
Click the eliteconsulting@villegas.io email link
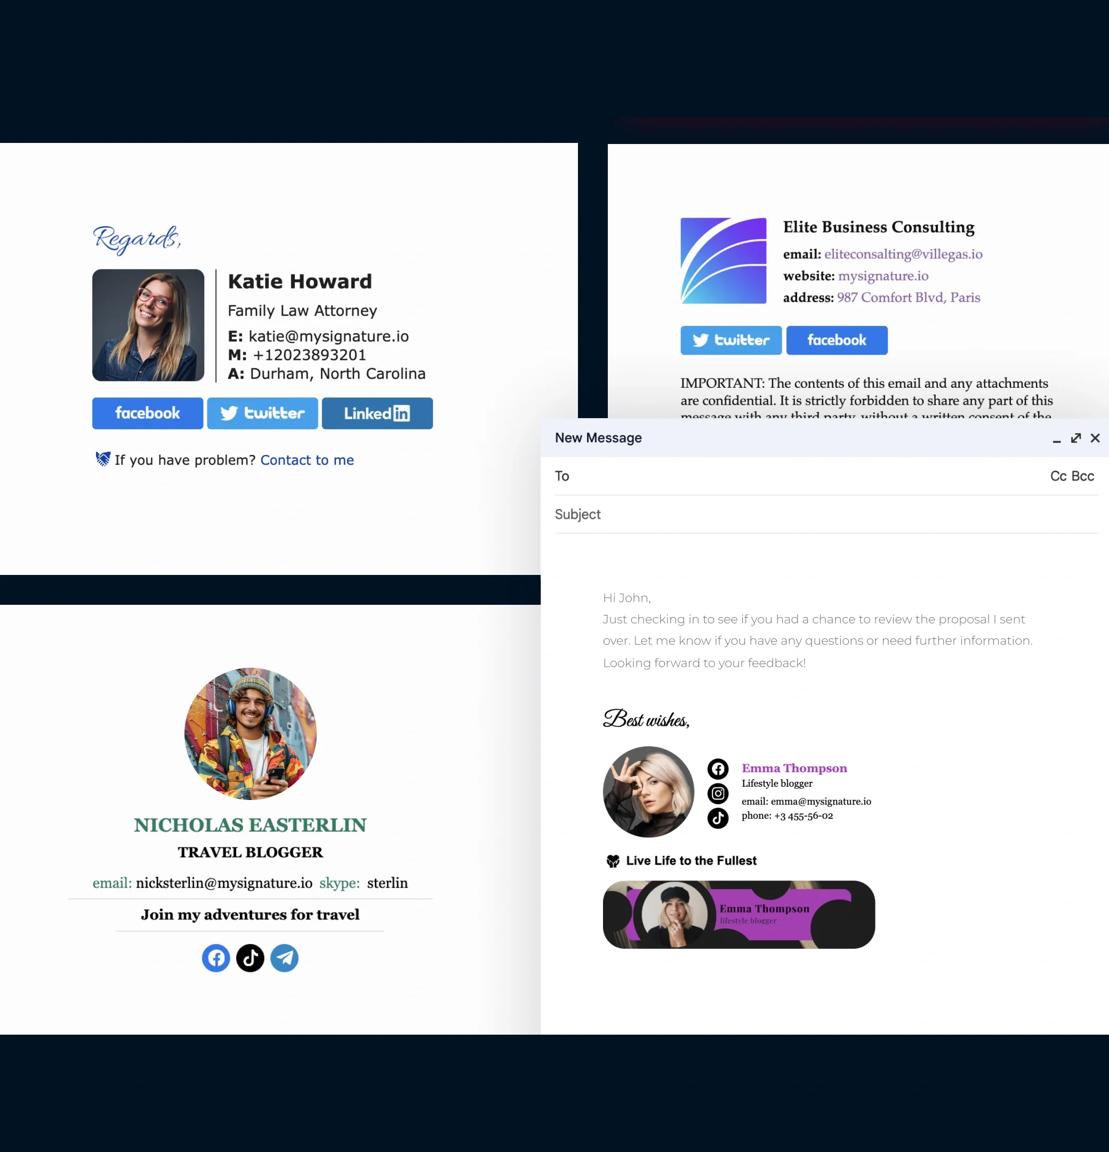tap(902, 254)
